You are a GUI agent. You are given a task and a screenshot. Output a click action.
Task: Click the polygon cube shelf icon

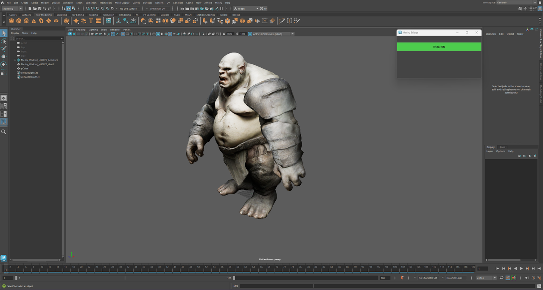tap(19, 21)
